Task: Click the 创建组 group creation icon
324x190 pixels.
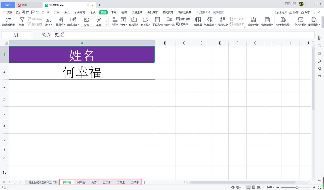Action: 198,22
